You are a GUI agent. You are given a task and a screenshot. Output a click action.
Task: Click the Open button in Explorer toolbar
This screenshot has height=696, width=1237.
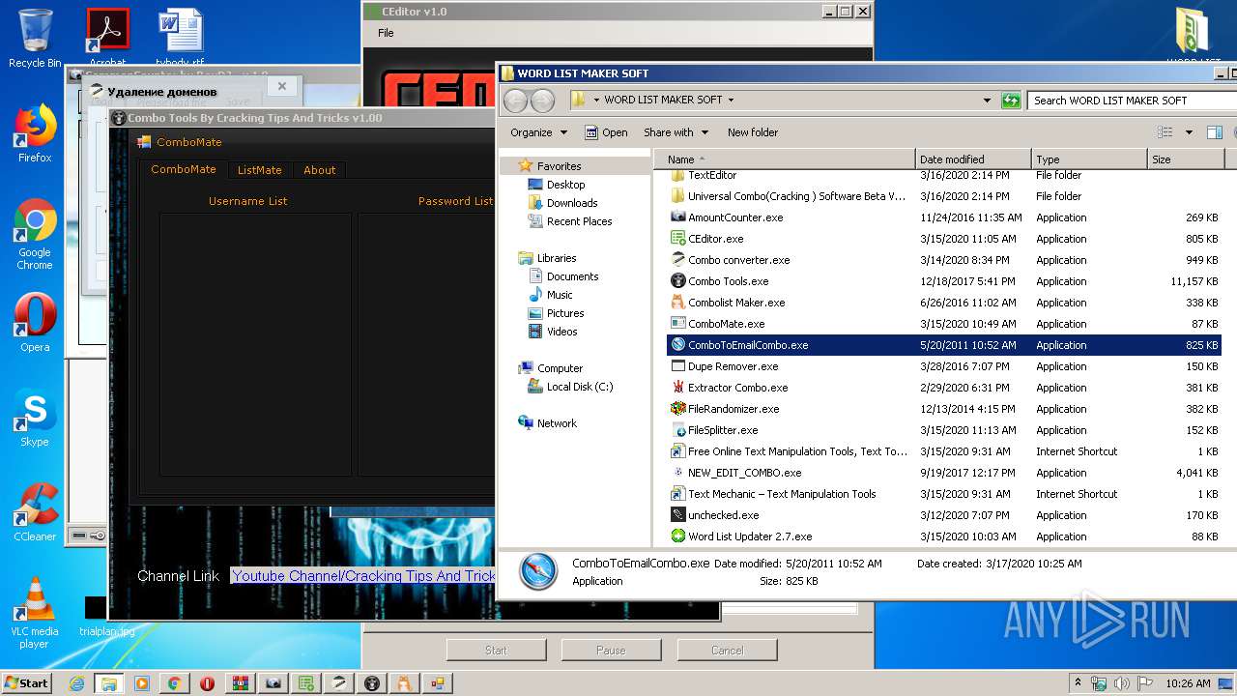click(606, 132)
